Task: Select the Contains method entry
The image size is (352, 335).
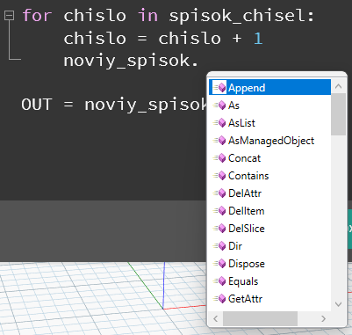Action: tap(269, 176)
